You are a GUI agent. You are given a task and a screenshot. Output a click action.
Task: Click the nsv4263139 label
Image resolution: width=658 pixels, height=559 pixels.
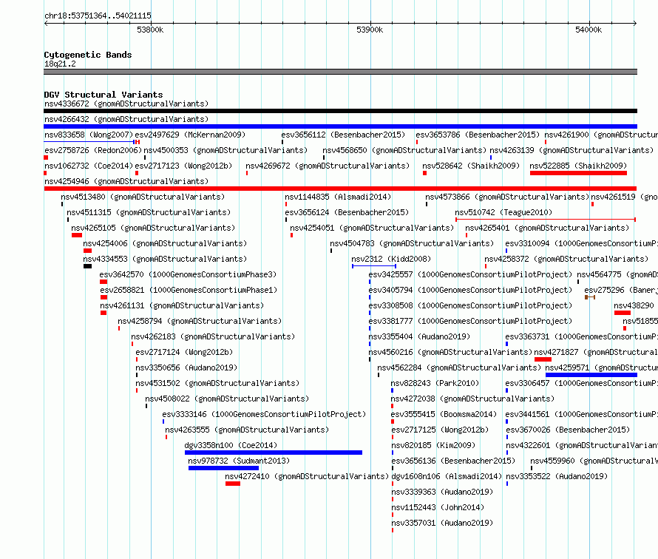tap(571, 150)
